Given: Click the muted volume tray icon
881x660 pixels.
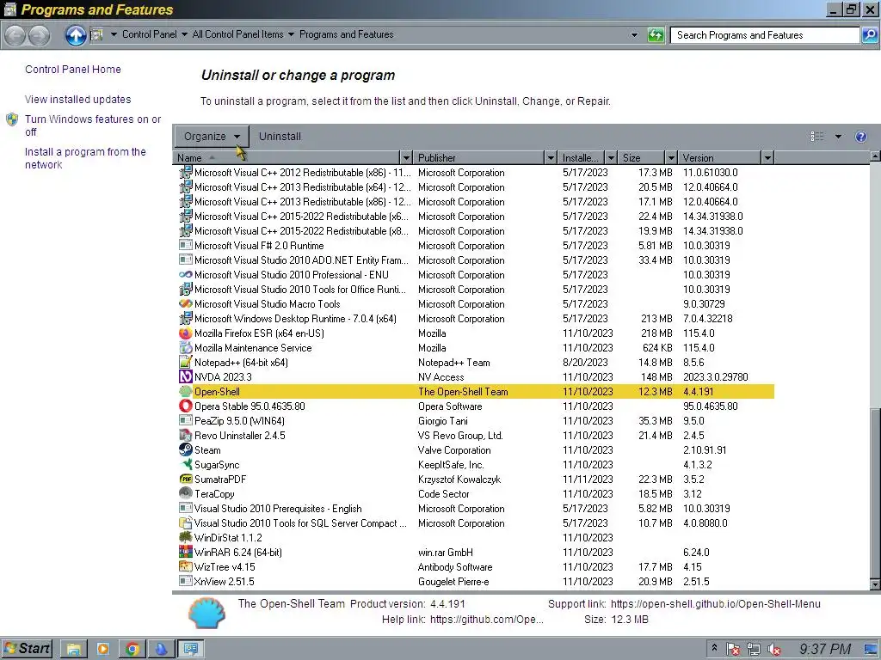Looking at the screenshot, I should pyautogui.click(x=774, y=650).
